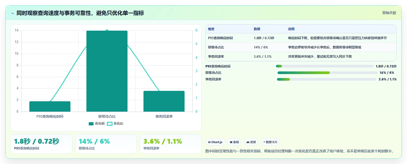Click the P95查询响应时间 progress bar
407x164 pixels.
coord(324,66)
